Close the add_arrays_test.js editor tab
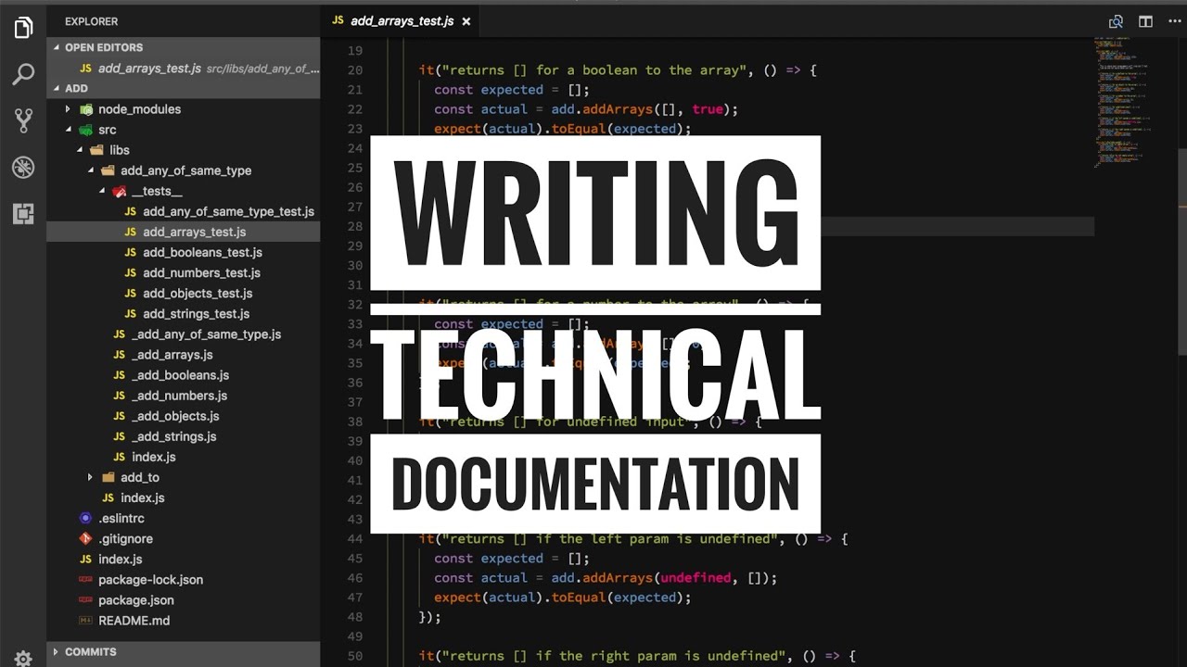Viewport: 1187px width, 667px height. [x=466, y=20]
